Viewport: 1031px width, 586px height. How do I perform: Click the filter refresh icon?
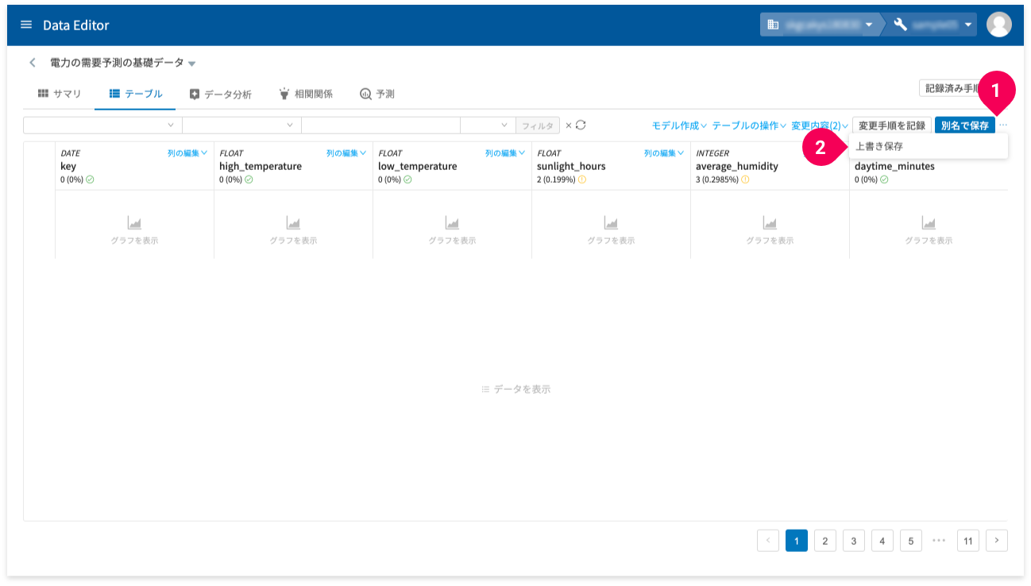[x=581, y=125]
